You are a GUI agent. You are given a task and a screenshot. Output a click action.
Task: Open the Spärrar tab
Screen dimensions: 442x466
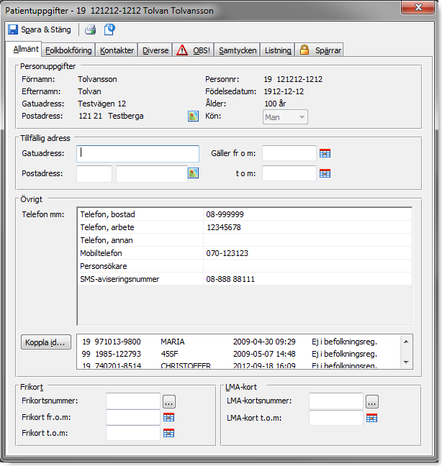point(321,50)
